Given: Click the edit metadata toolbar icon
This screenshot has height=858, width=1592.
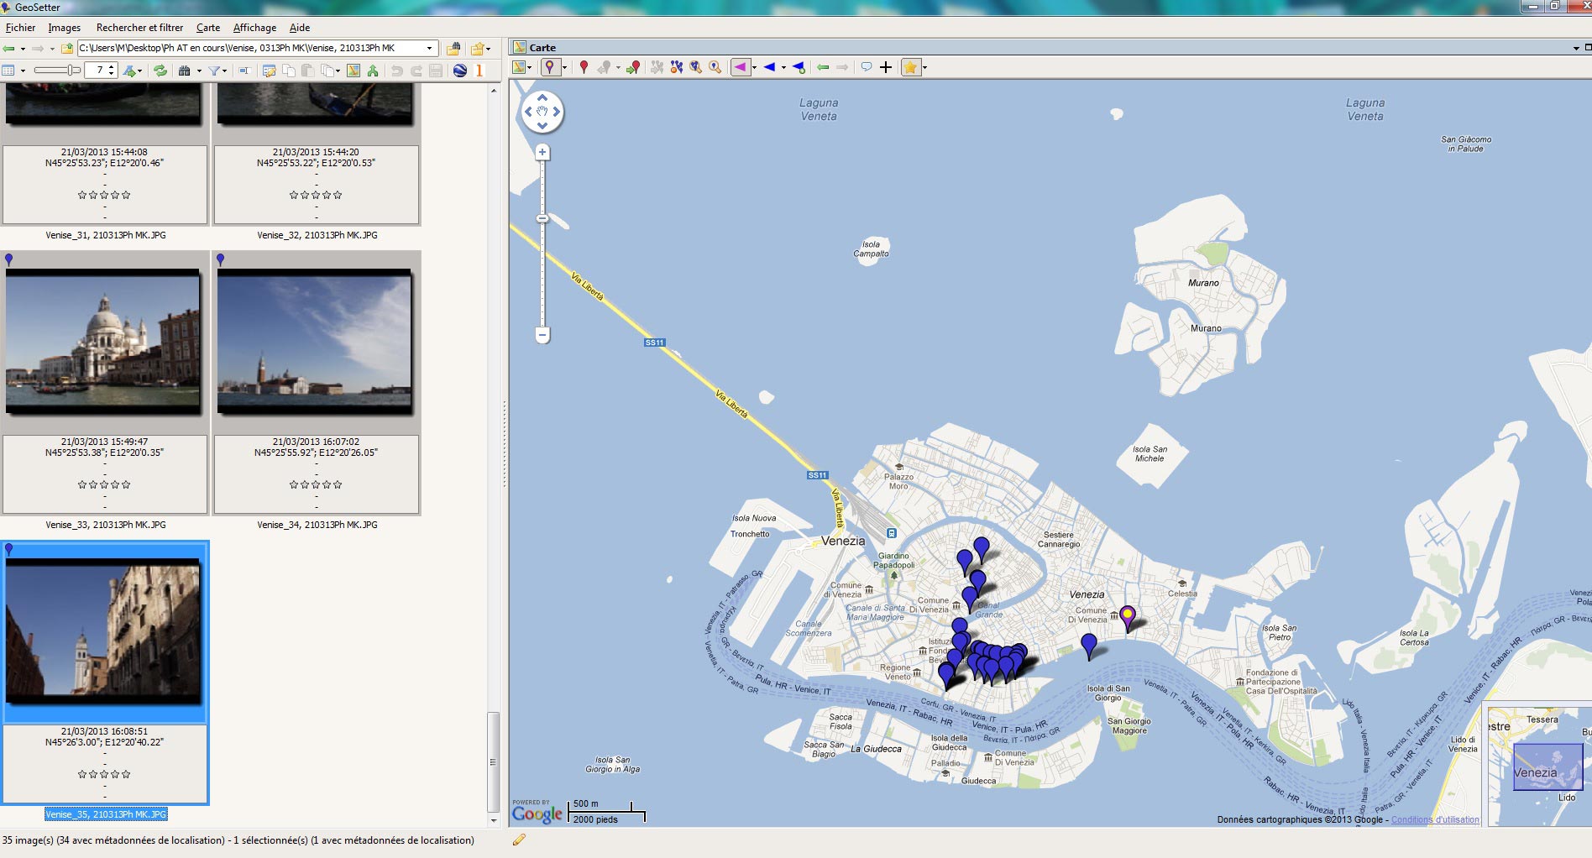Looking at the screenshot, I should pyautogui.click(x=270, y=71).
